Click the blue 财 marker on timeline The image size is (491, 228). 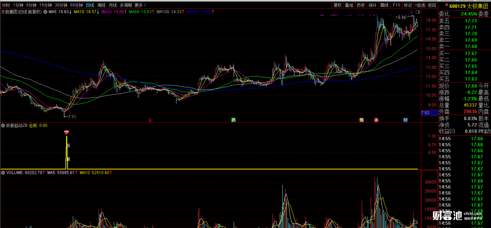pos(405,120)
